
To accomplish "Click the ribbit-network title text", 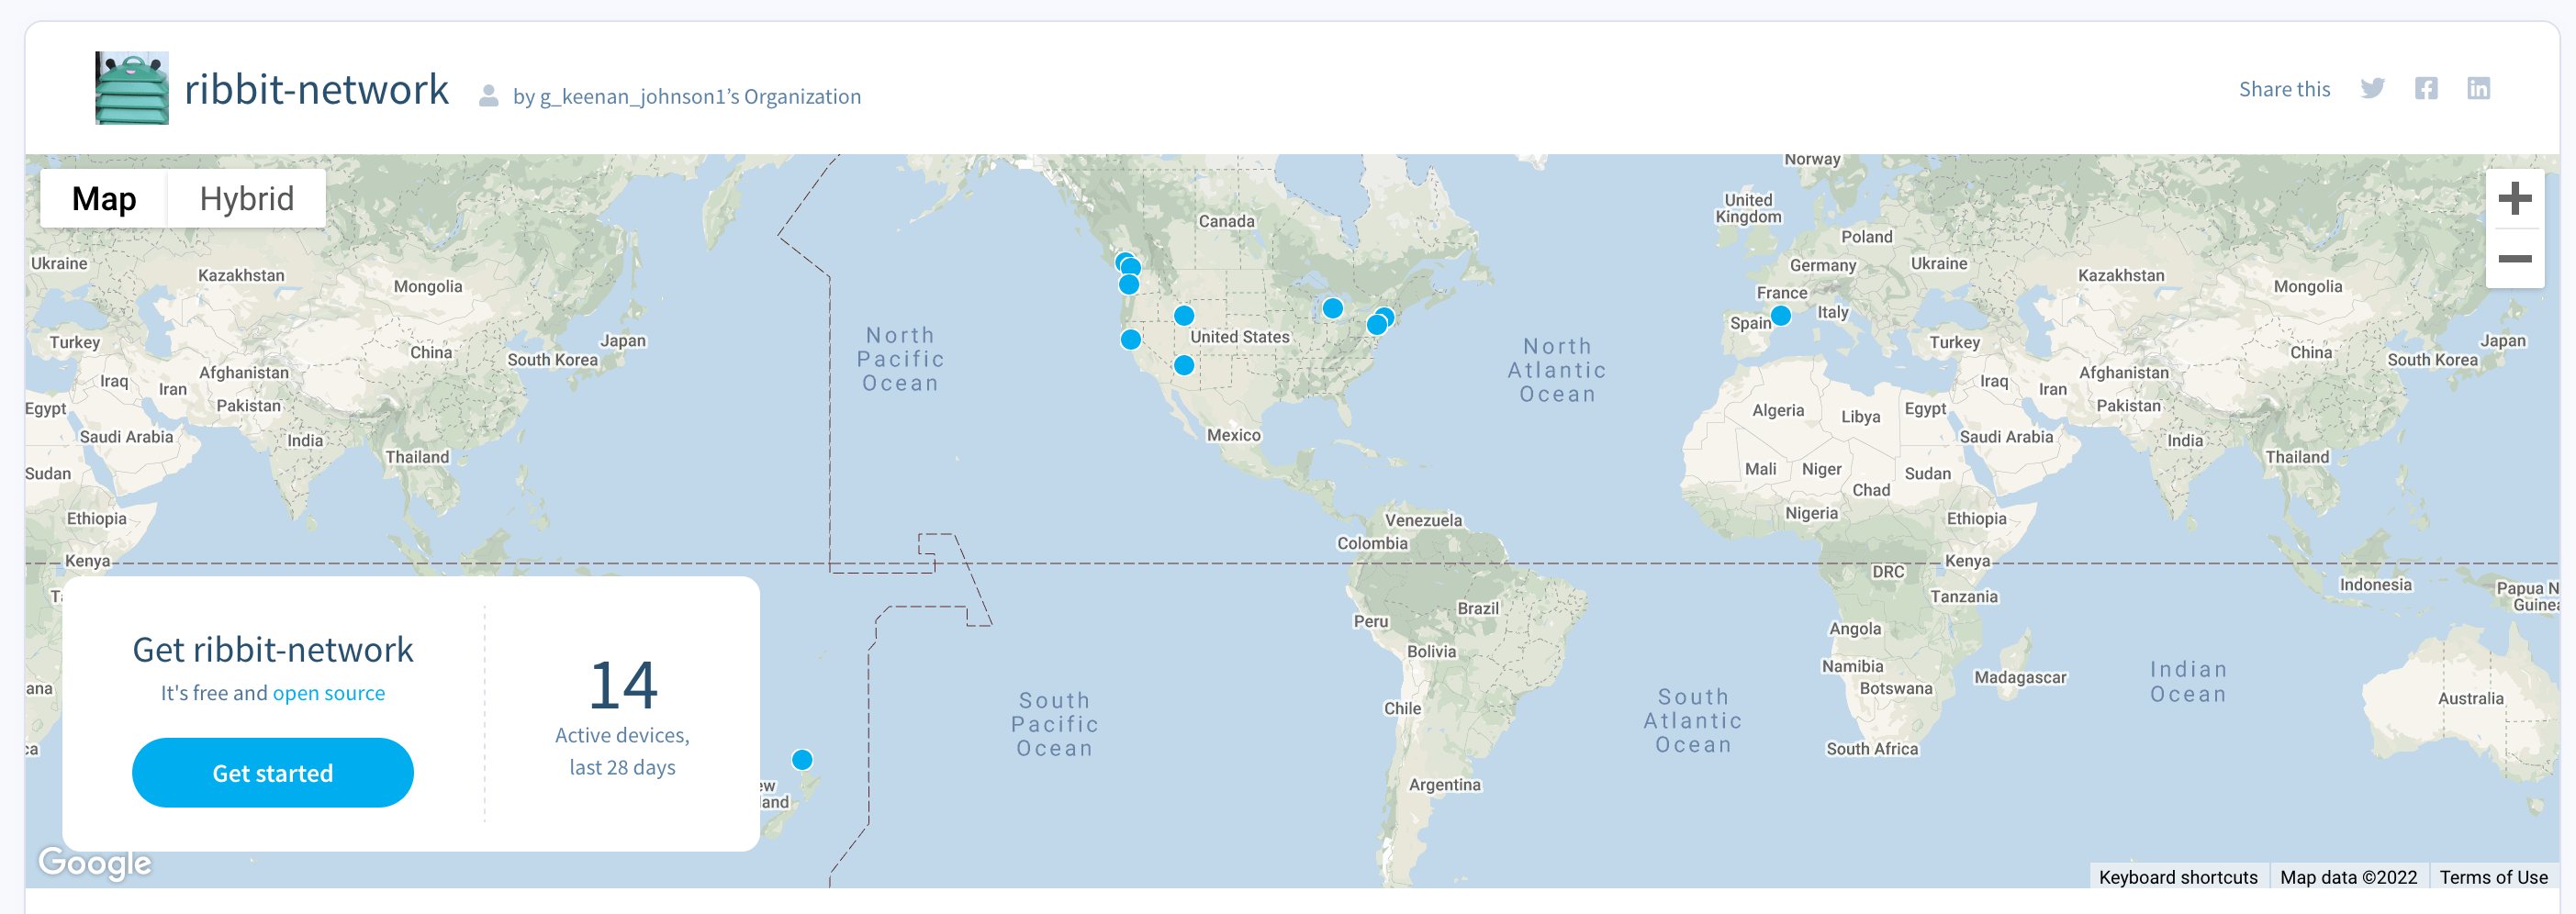I will (x=317, y=88).
